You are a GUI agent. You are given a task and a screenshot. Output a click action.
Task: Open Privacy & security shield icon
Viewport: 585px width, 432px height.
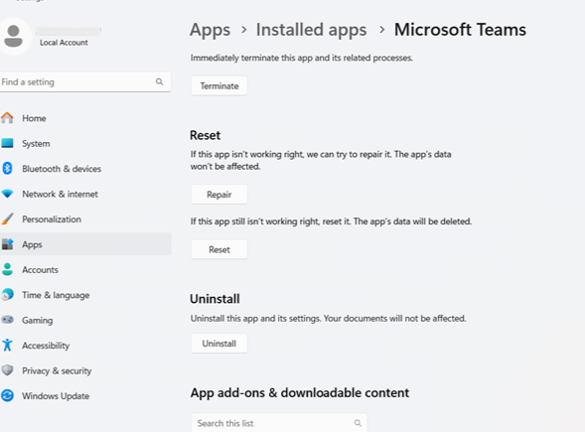[x=7, y=370]
